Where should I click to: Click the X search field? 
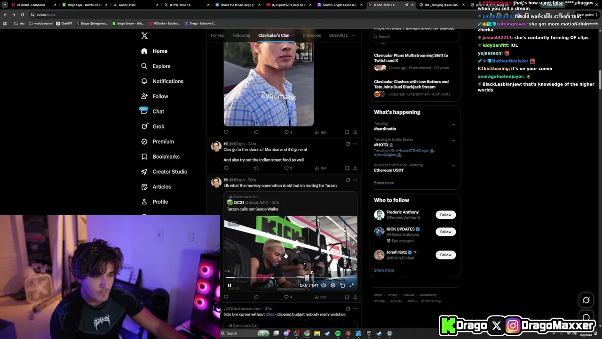pos(415,36)
